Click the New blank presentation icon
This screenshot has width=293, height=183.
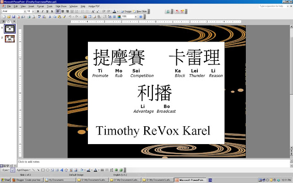click(4, 17)
